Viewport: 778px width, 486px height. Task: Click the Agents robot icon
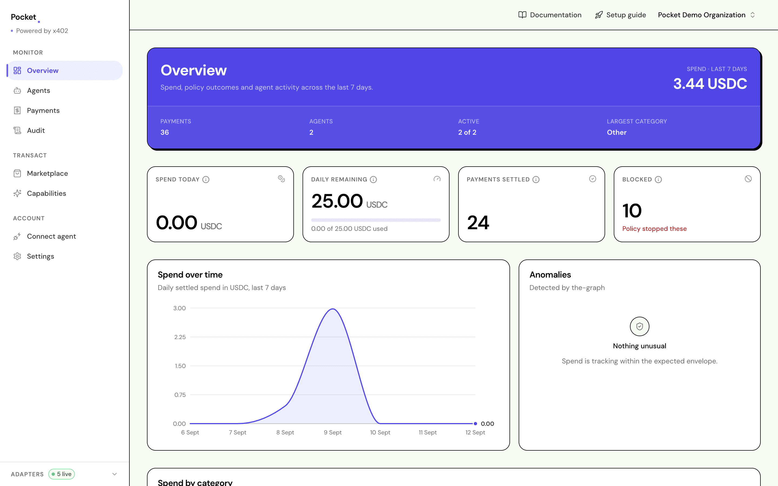pyautogui.click(x=17, y=90)
